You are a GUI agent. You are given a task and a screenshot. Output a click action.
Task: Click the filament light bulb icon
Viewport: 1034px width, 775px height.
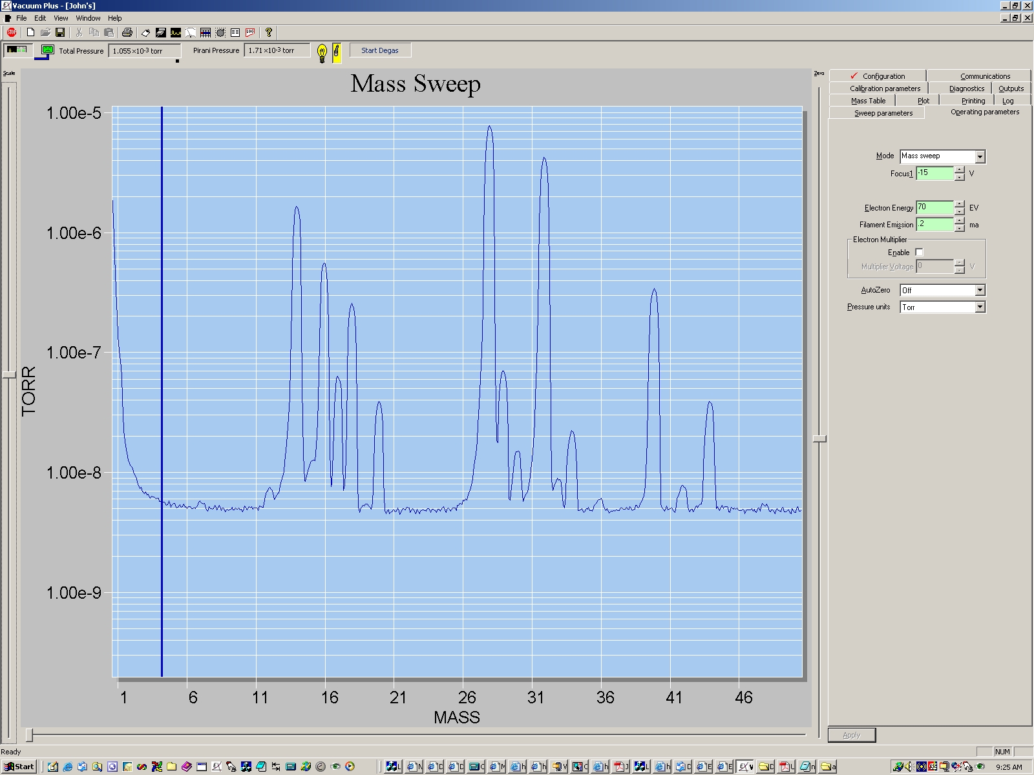(x=322, y=52)
